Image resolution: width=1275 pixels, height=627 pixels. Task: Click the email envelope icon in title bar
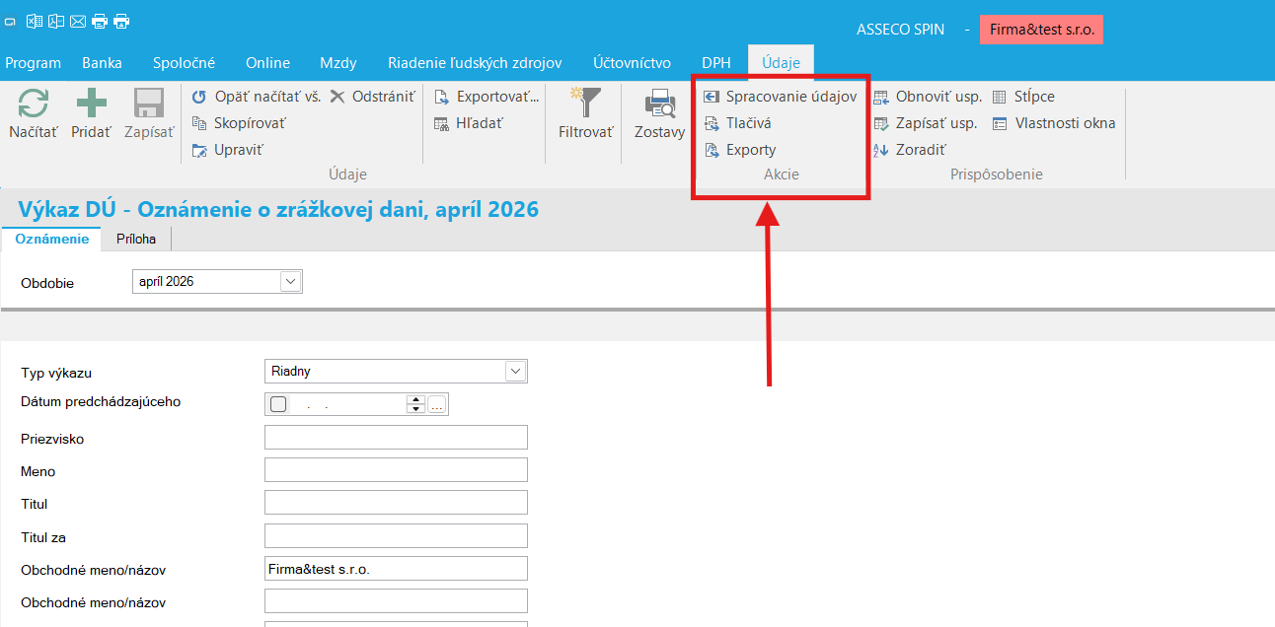click(78, 21)
